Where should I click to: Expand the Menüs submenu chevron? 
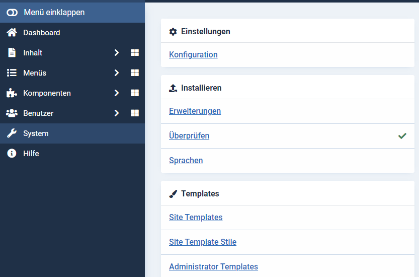[x=116, y=73]
